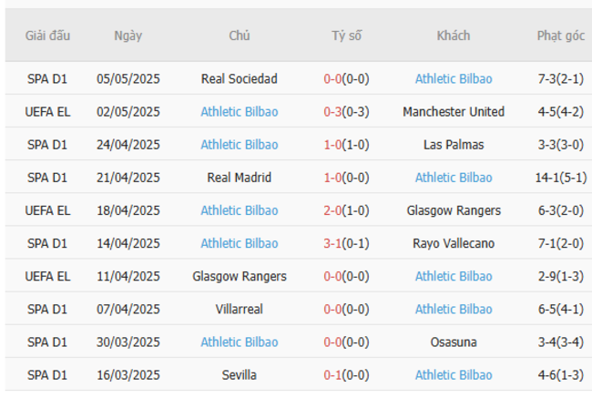
Task: Open Athletic Bilbao link opposite Real Sociedad
Action: pyautogui.click(x=454, y=79)
